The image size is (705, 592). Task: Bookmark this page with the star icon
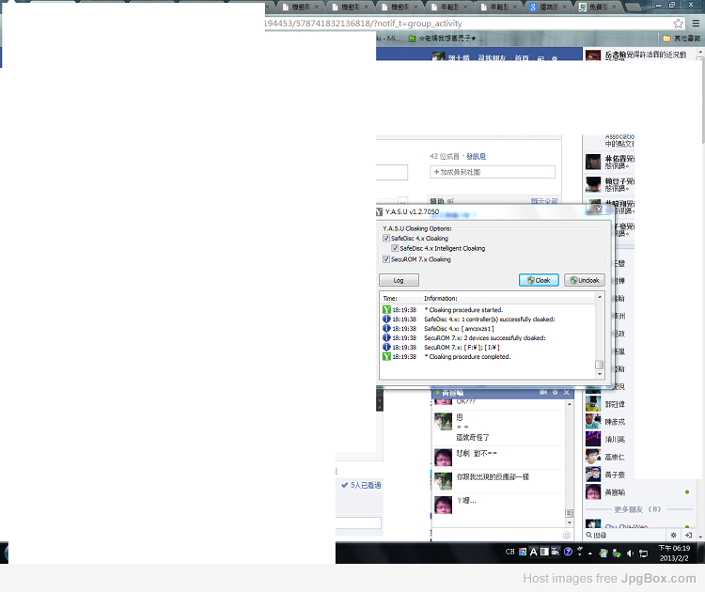click(x=679, y=23)
